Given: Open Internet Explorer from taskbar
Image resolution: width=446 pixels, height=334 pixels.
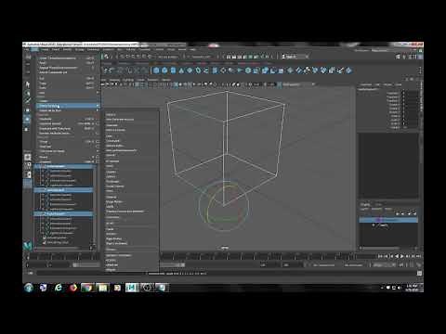Looking at the screenshot, I should (x=59, y=288).
